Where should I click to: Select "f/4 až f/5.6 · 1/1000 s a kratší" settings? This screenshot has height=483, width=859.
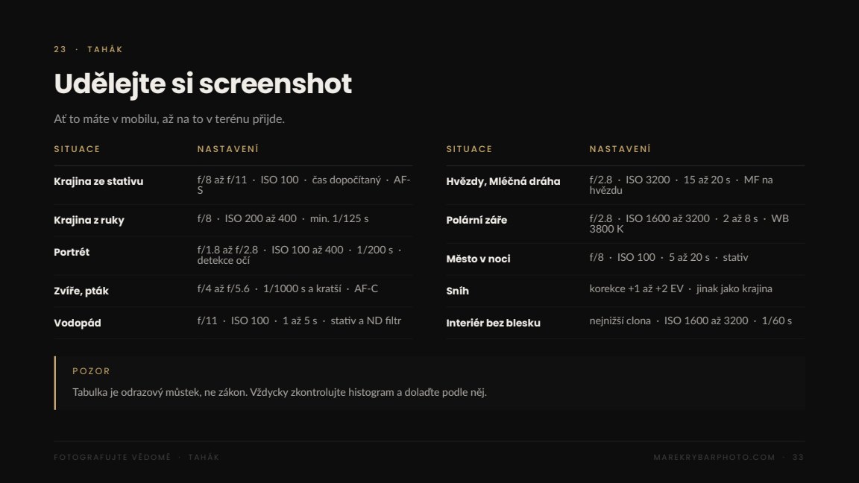point(269,288)
